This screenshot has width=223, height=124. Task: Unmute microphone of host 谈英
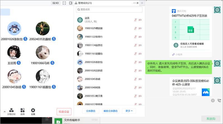tap(135, 20)
